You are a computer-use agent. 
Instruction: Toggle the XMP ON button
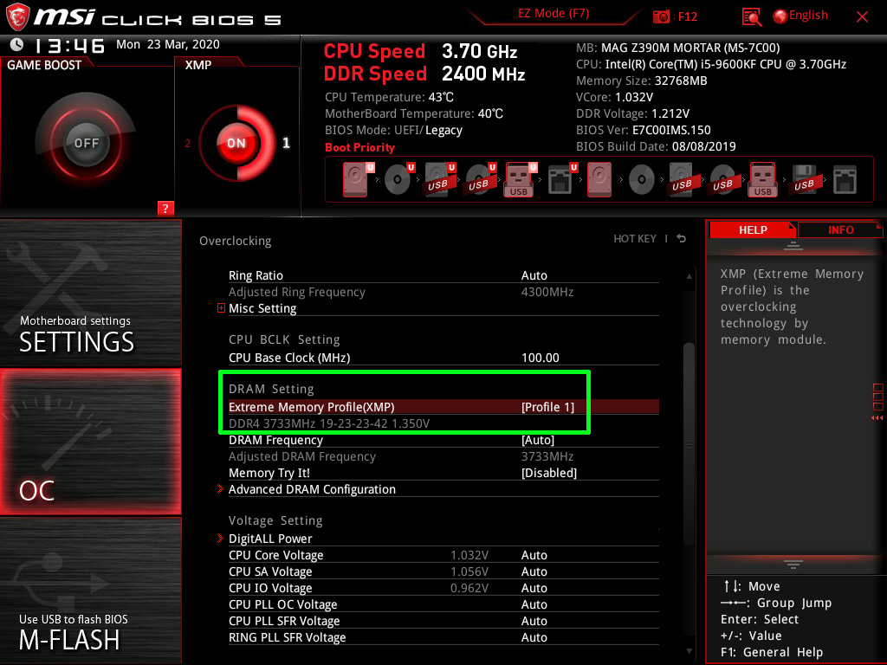[x=236, y=143]
